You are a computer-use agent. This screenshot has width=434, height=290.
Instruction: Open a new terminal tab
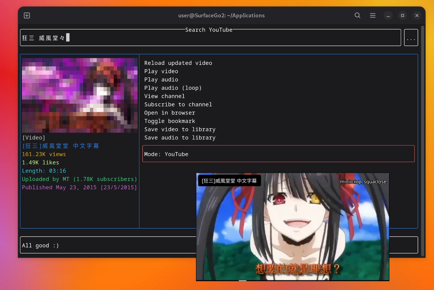click(x=27, y=15)
